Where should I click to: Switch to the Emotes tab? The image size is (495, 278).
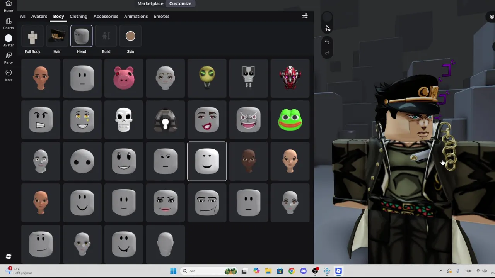(x=161, y=16)
